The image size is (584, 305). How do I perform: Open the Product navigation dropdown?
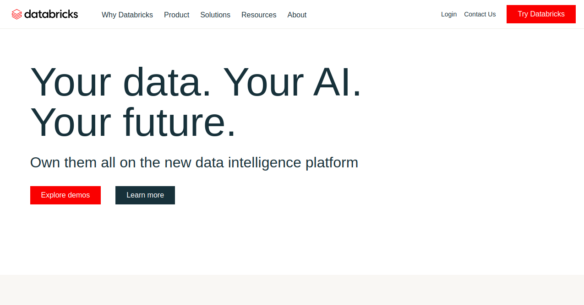pos(176,15)
